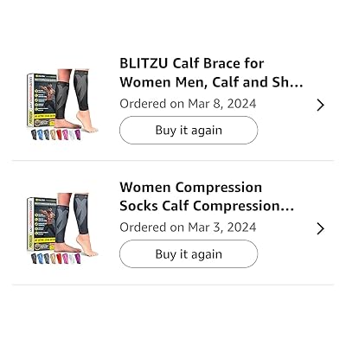This screenshot has height=346, width=346.
Task: Click the black calf sleeve leg in BLITZU image
Action: coord(63,99)
